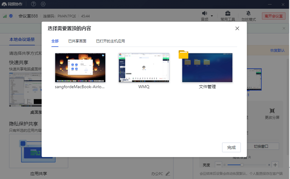Click the blue shield security icon

[x=11, y=16]
